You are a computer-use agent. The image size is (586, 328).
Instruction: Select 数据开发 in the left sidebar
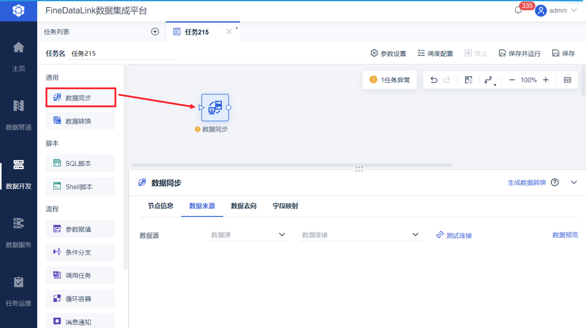(x=18, y=174)
